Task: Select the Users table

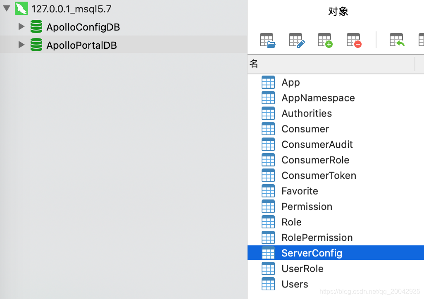Action: (295, 284)
